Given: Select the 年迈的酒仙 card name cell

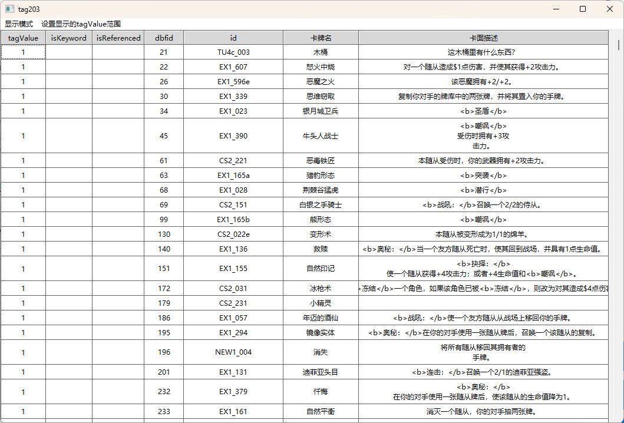Looking at the screenshot, I should coord(321,318).
